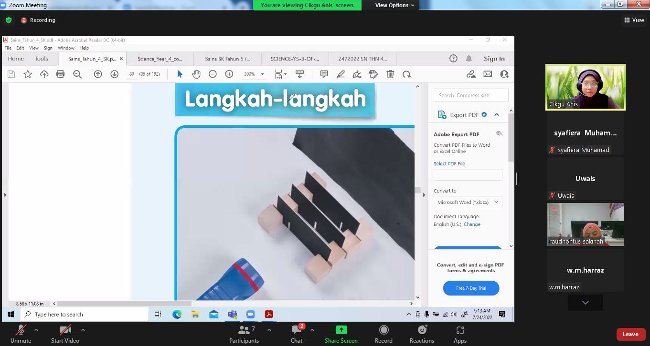
Task: Open Zoom View Options dropdown
Action: pyautogui.click(x=395, y=5)
